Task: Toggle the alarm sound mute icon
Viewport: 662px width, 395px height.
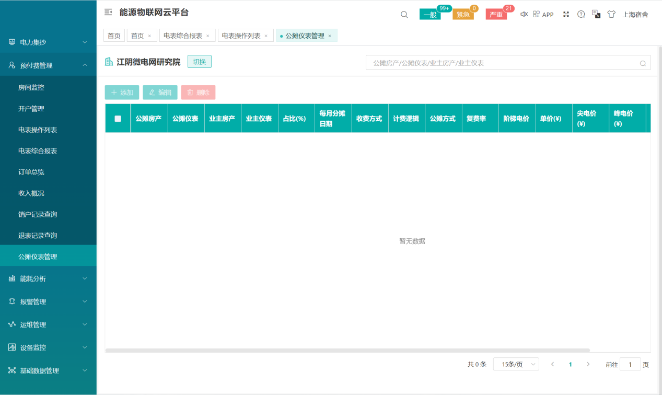Action: (x=524, y=14)
